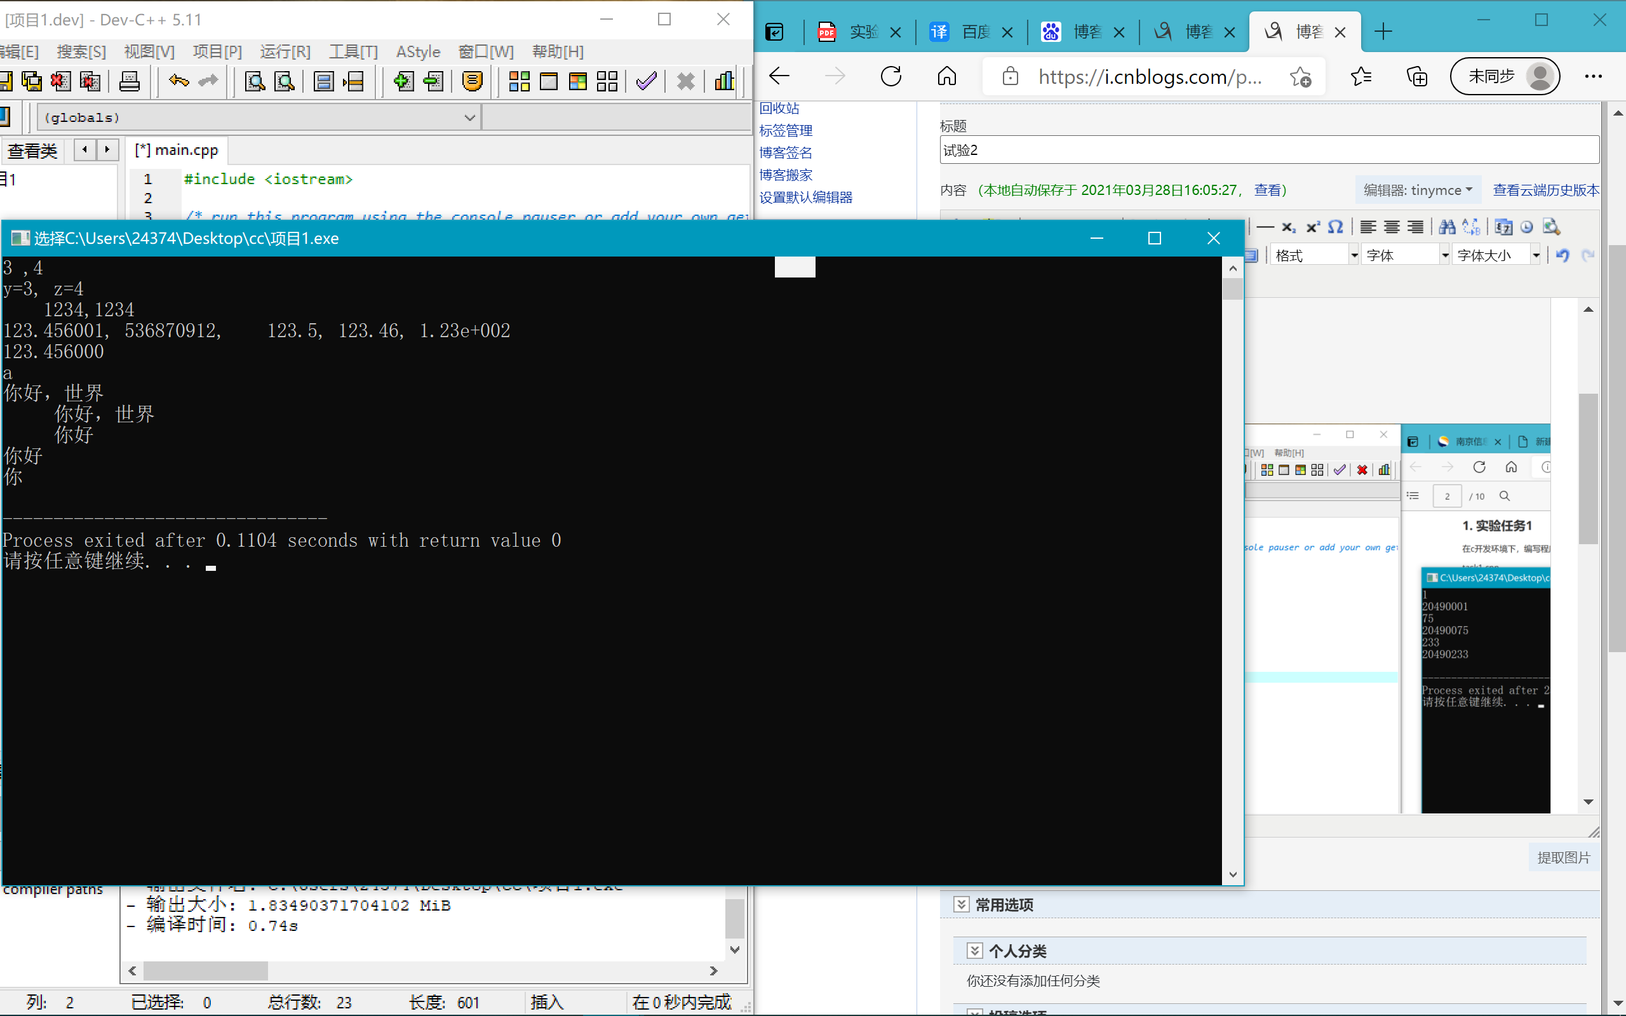This screenshot has height=1016, width=1626.
Task: Open the 运行[R] menu
Action: pyautogui.click(x=285, y=51)
